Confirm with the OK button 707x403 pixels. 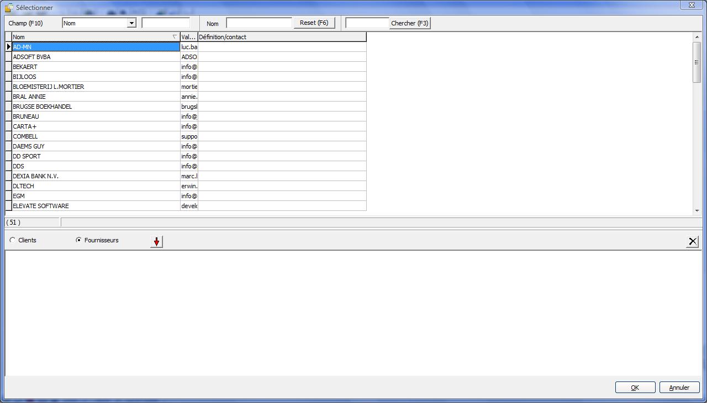point(635,388)
